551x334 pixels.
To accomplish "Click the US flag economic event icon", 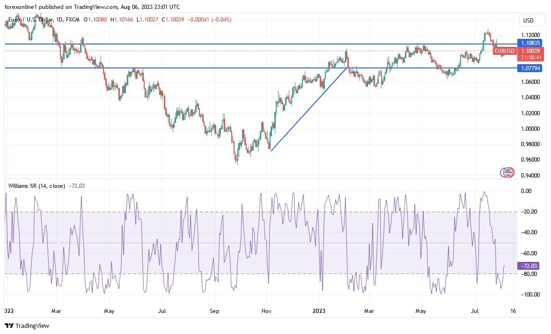I will coord(508,173).
